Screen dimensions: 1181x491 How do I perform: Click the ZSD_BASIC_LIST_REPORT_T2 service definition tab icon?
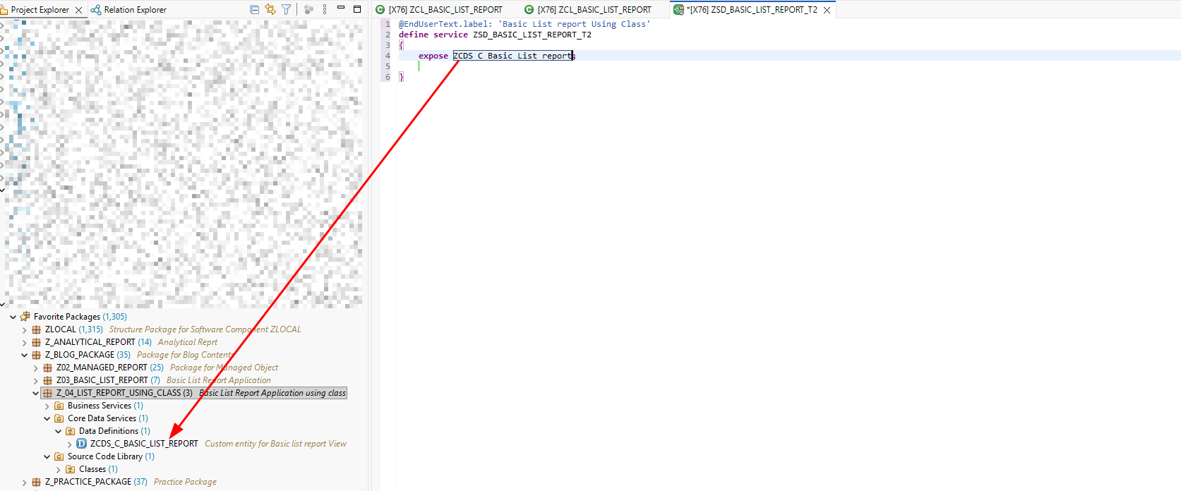click(678, 10)
